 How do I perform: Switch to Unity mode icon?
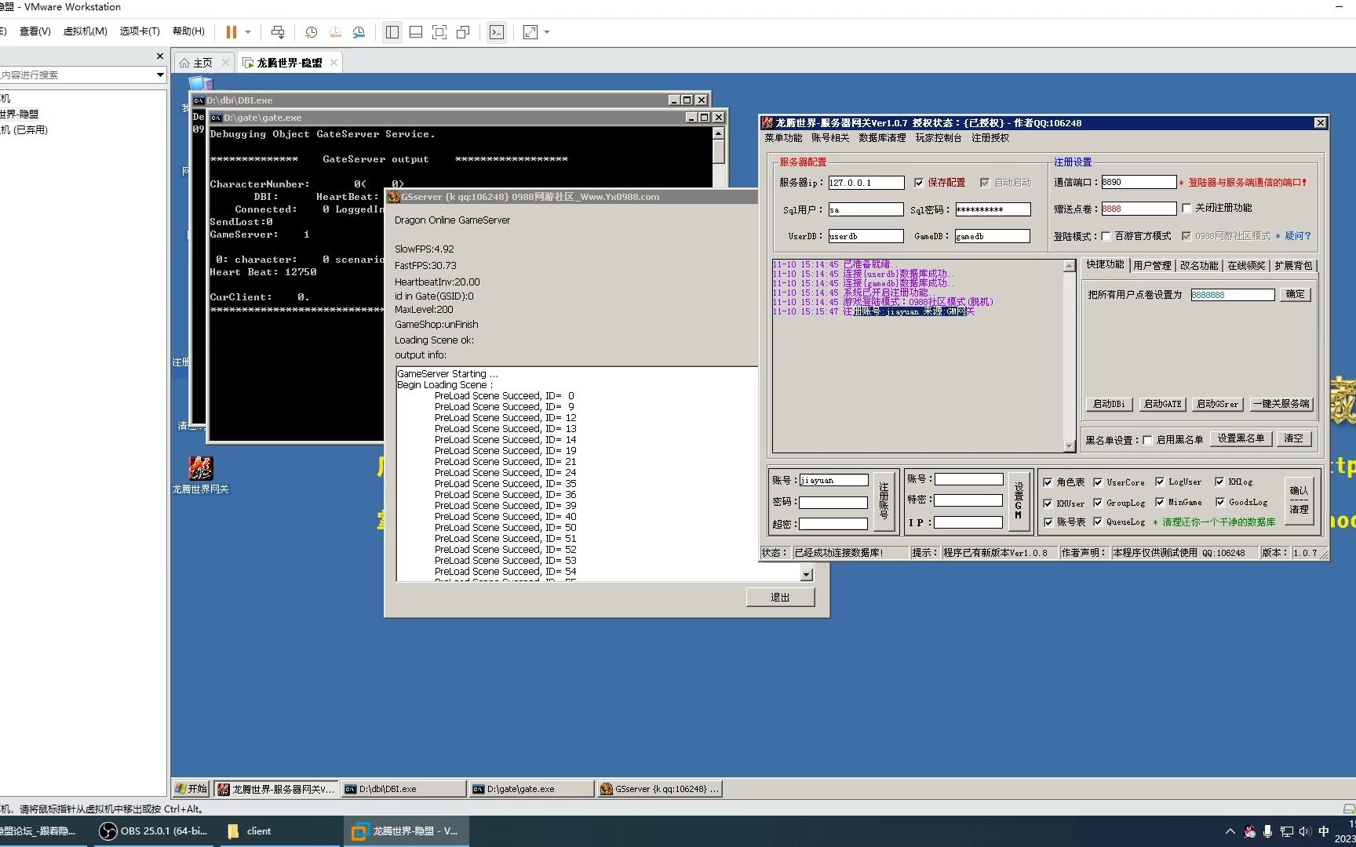tap(463, 32)
